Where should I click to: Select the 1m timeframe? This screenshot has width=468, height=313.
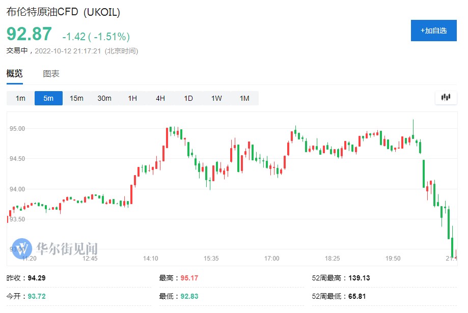click(20, 98)
